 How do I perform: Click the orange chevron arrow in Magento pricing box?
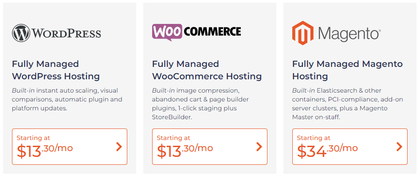coord(399,147)
